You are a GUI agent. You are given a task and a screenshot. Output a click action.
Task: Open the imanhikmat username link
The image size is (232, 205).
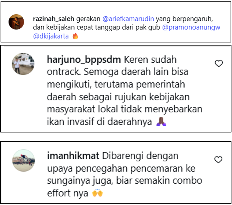[x=73, y=156]
